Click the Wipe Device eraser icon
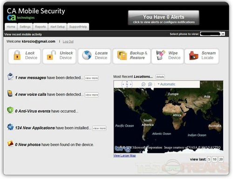 pyautogui.click(x=160, y=55)
